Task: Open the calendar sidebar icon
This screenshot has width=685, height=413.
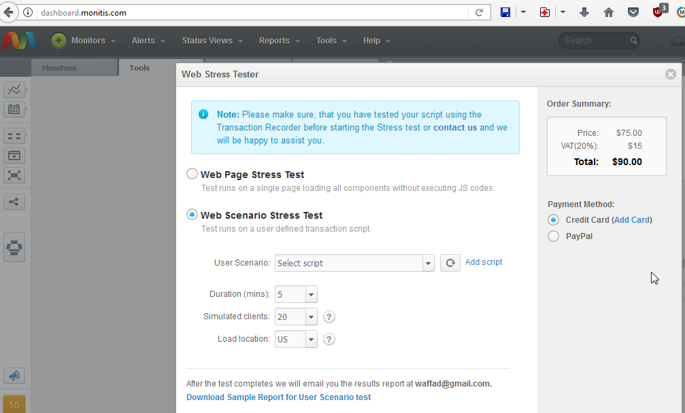Action: click(14, 109)
